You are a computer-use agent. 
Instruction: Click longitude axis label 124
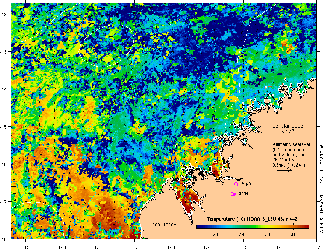click(x=207, y=247)
